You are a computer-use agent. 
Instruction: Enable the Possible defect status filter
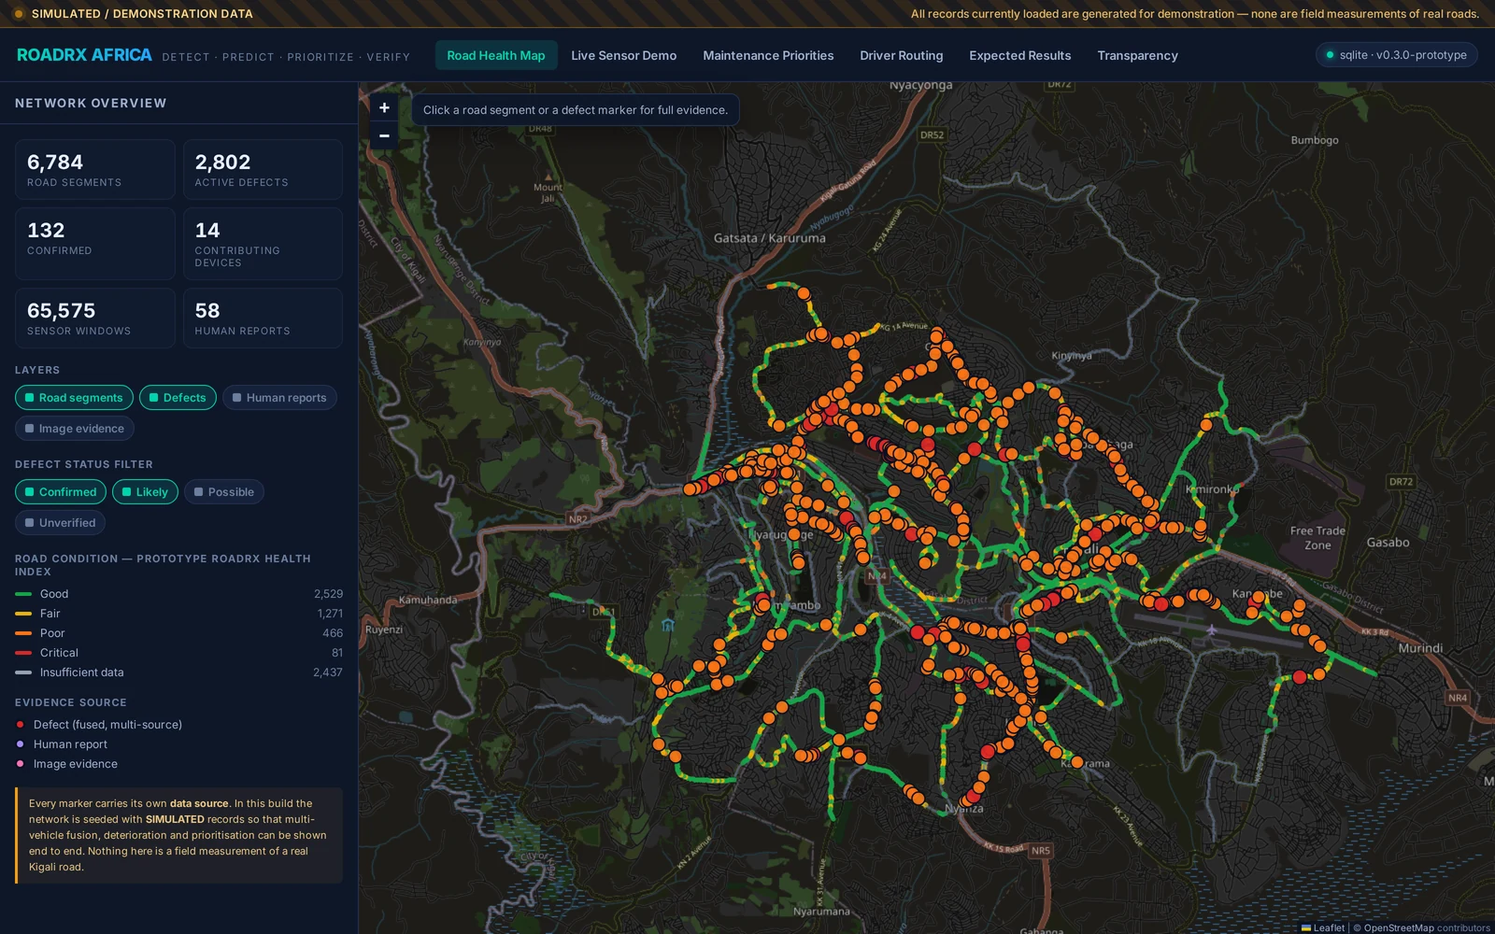tap(224, 492)
